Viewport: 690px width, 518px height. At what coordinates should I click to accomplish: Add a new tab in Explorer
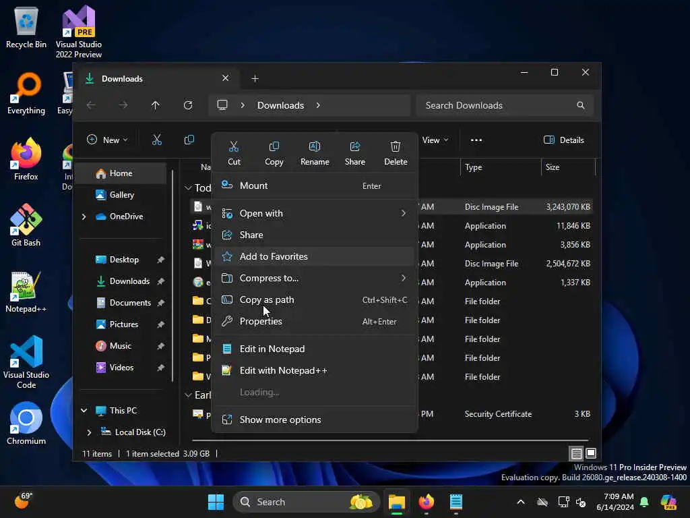[x=255, y=79]
